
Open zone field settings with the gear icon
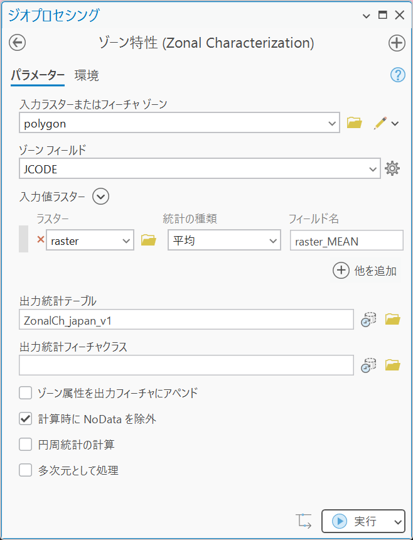click(x=392, y=168)
